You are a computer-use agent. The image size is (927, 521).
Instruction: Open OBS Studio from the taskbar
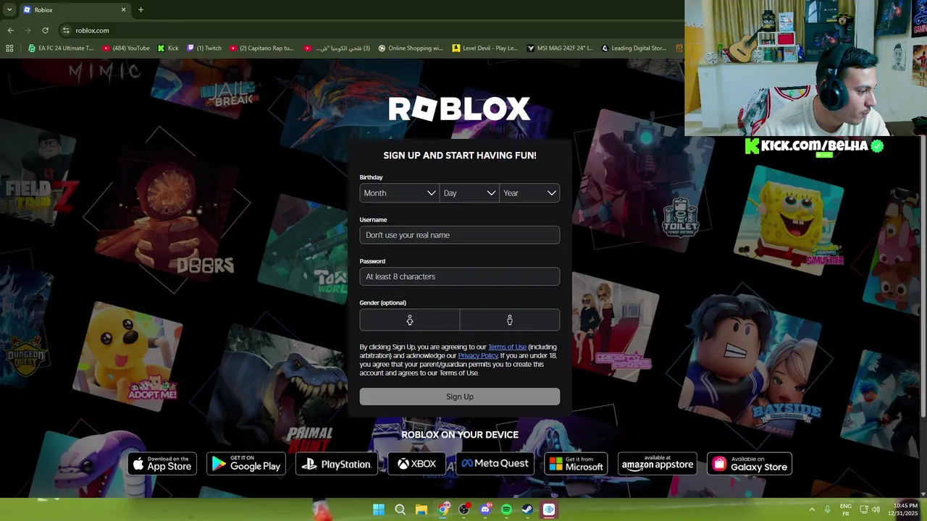[463, 509]
